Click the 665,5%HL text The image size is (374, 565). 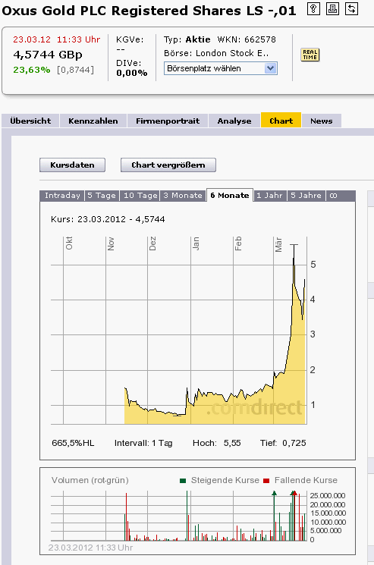tap(73, 443)
